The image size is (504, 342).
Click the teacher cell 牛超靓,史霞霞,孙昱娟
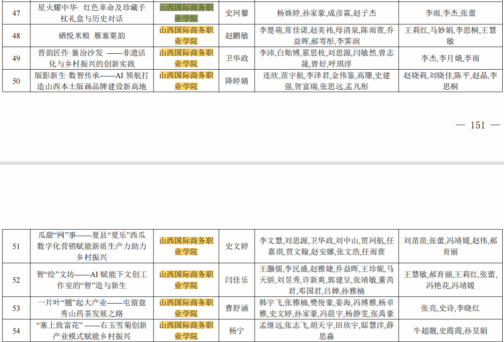450,331
